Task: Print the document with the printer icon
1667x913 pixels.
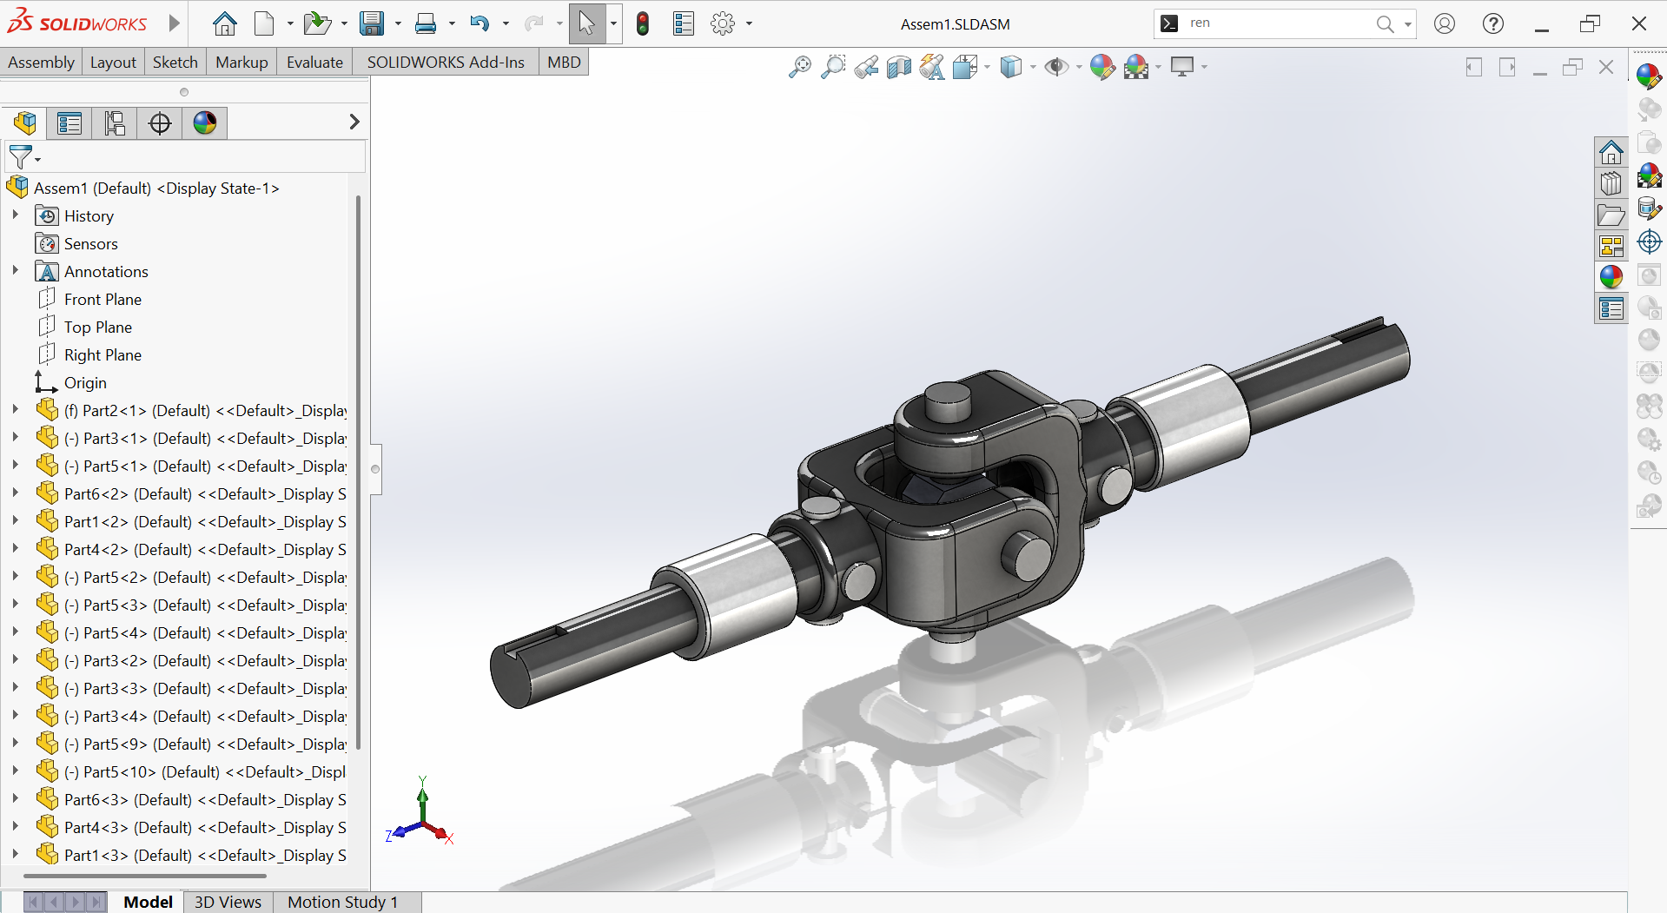Action: pyautogui.click(x=426, y=23)
